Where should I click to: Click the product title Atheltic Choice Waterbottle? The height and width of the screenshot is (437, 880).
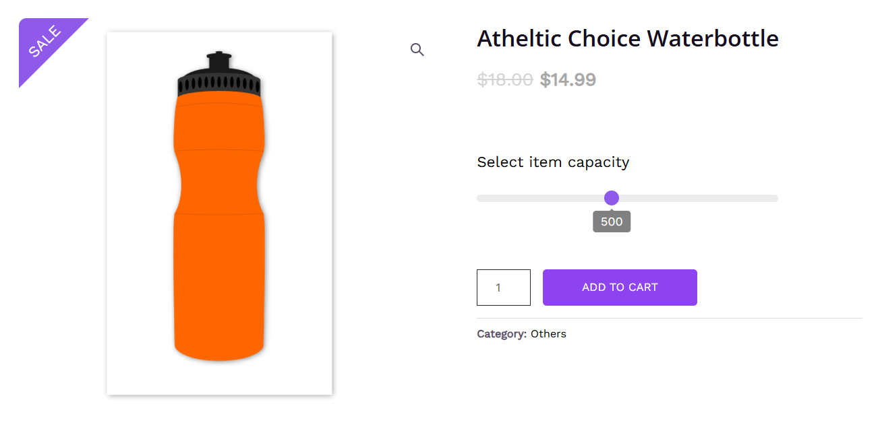(x=627, y=38)
